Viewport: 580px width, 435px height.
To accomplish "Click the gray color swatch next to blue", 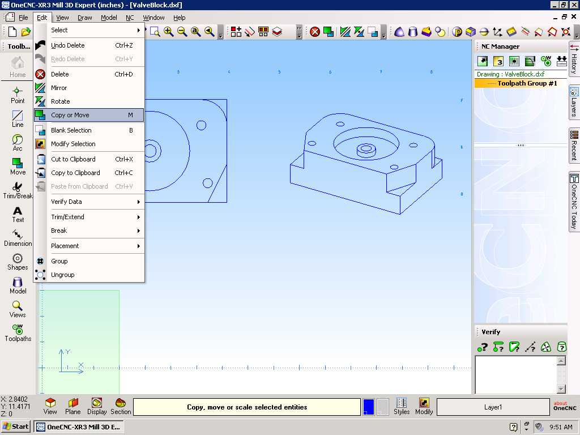I will 382,407.
